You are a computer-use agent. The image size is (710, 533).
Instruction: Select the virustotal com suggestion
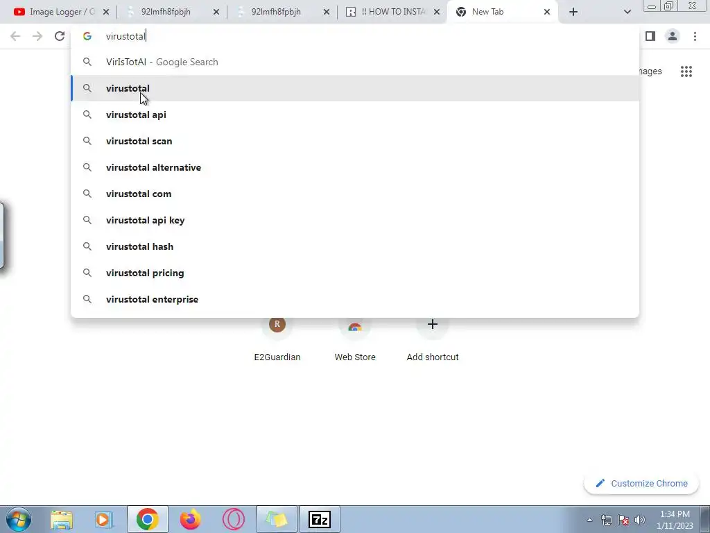tap(355, 194)
